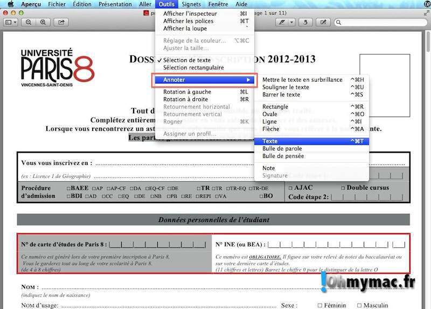
Task: Open the Aller menu
Action: tap(145, 4)
